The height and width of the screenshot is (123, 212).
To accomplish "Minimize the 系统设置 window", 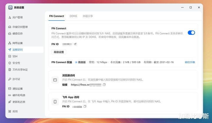I will click(183, 7).
